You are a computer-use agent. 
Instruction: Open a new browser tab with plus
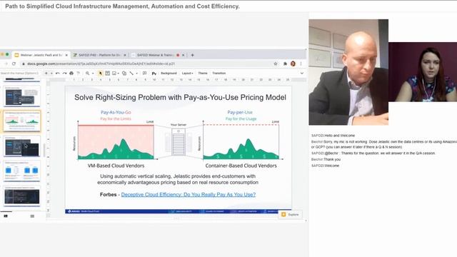pos(192,55)
